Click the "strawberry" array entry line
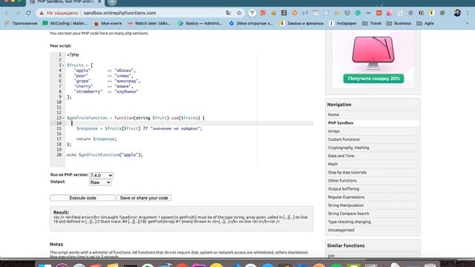Image resolution: width=475 pixels, height=267 pixels. tap(106, 91)
